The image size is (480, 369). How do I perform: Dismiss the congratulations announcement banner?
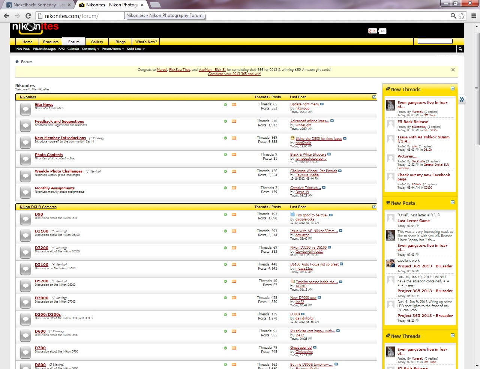click(453, 70)
